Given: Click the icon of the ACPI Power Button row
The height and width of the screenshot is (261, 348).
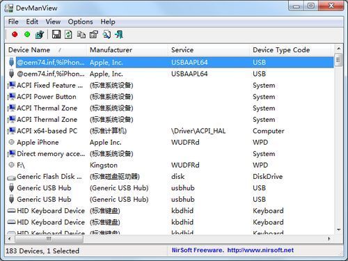Looking at the screenshot, I should click(x=11, y=97).
